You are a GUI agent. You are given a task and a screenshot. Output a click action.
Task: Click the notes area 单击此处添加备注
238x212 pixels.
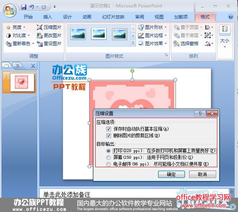tap(67, 195)
